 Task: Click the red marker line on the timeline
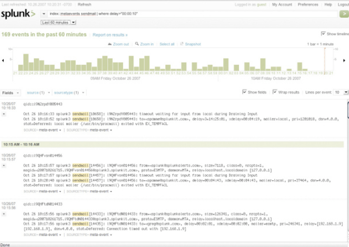(325, 60)
